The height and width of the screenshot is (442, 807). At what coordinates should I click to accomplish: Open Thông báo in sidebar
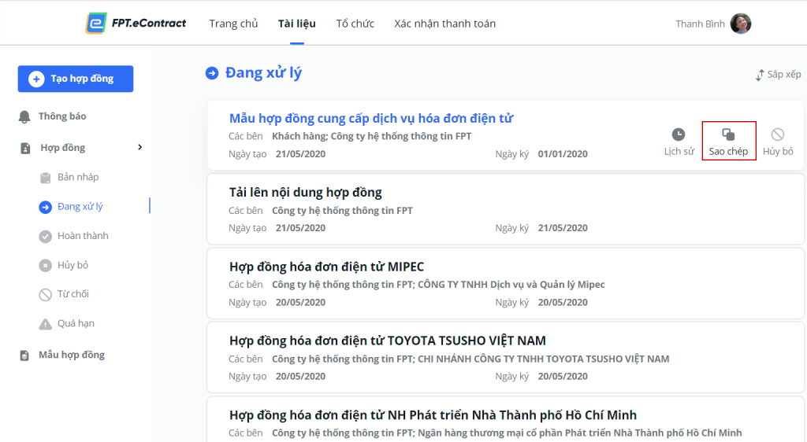pos(62,116)
